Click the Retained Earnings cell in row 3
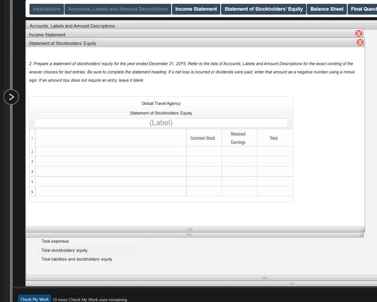Image resolution: width=377 pixels, height=302 pixels. click(x=239, y=161)
